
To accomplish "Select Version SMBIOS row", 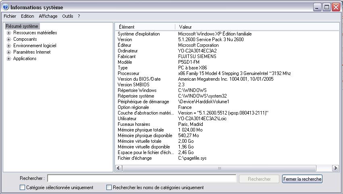I will click(x=227, y=85).
